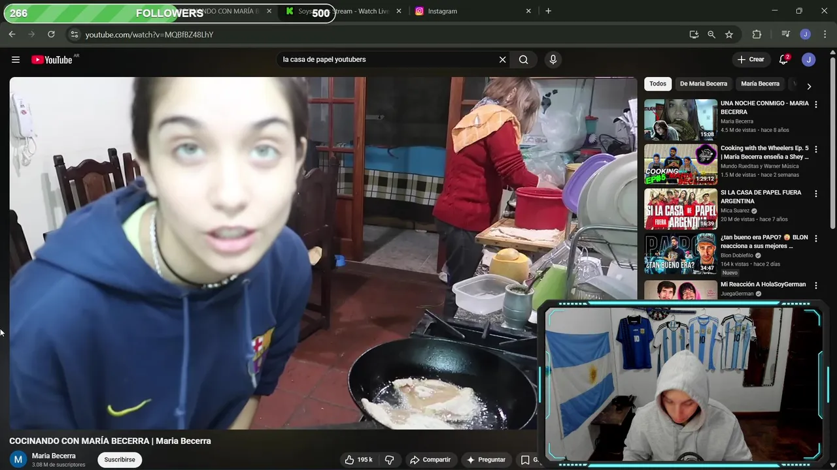Screen dimensions: 837x470
Task: Clear the search box text
Action: [502, 59]
